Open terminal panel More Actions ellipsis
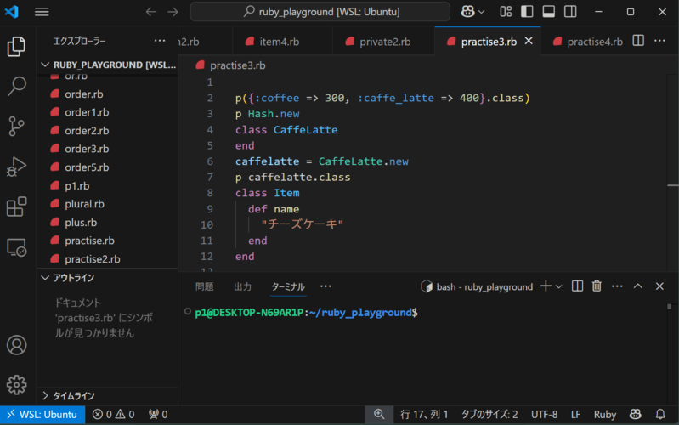The height and width of the screenshot is (425, 679). point(617,286)
